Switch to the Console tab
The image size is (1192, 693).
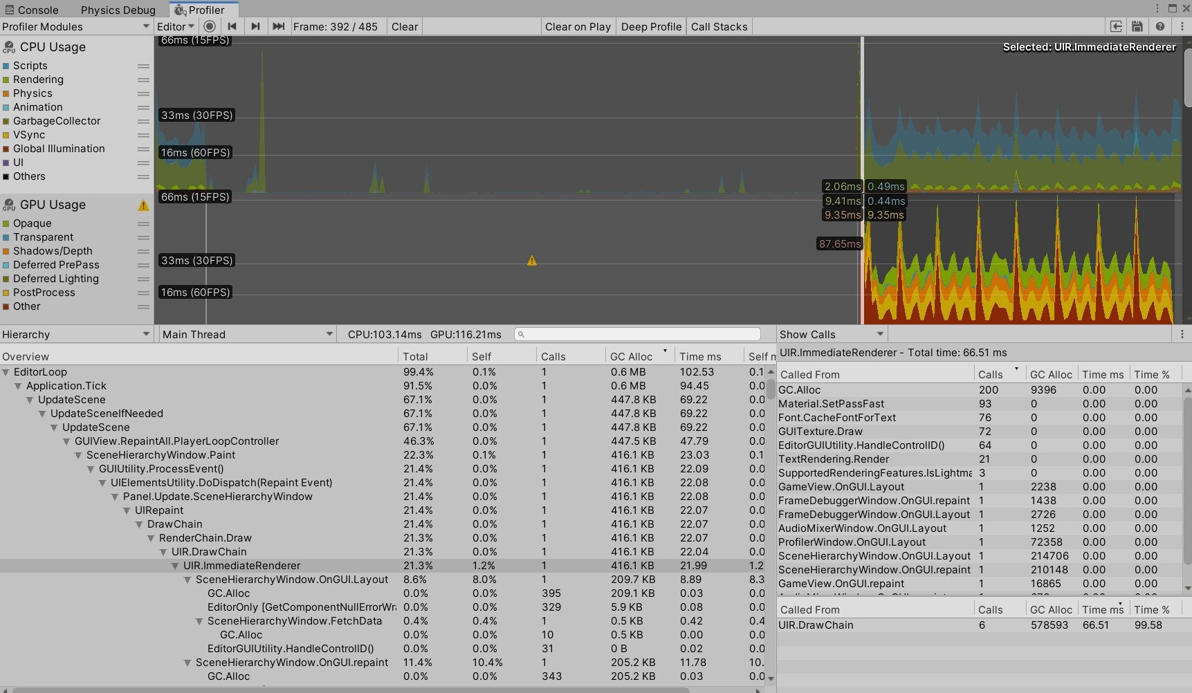pos(32,10)
